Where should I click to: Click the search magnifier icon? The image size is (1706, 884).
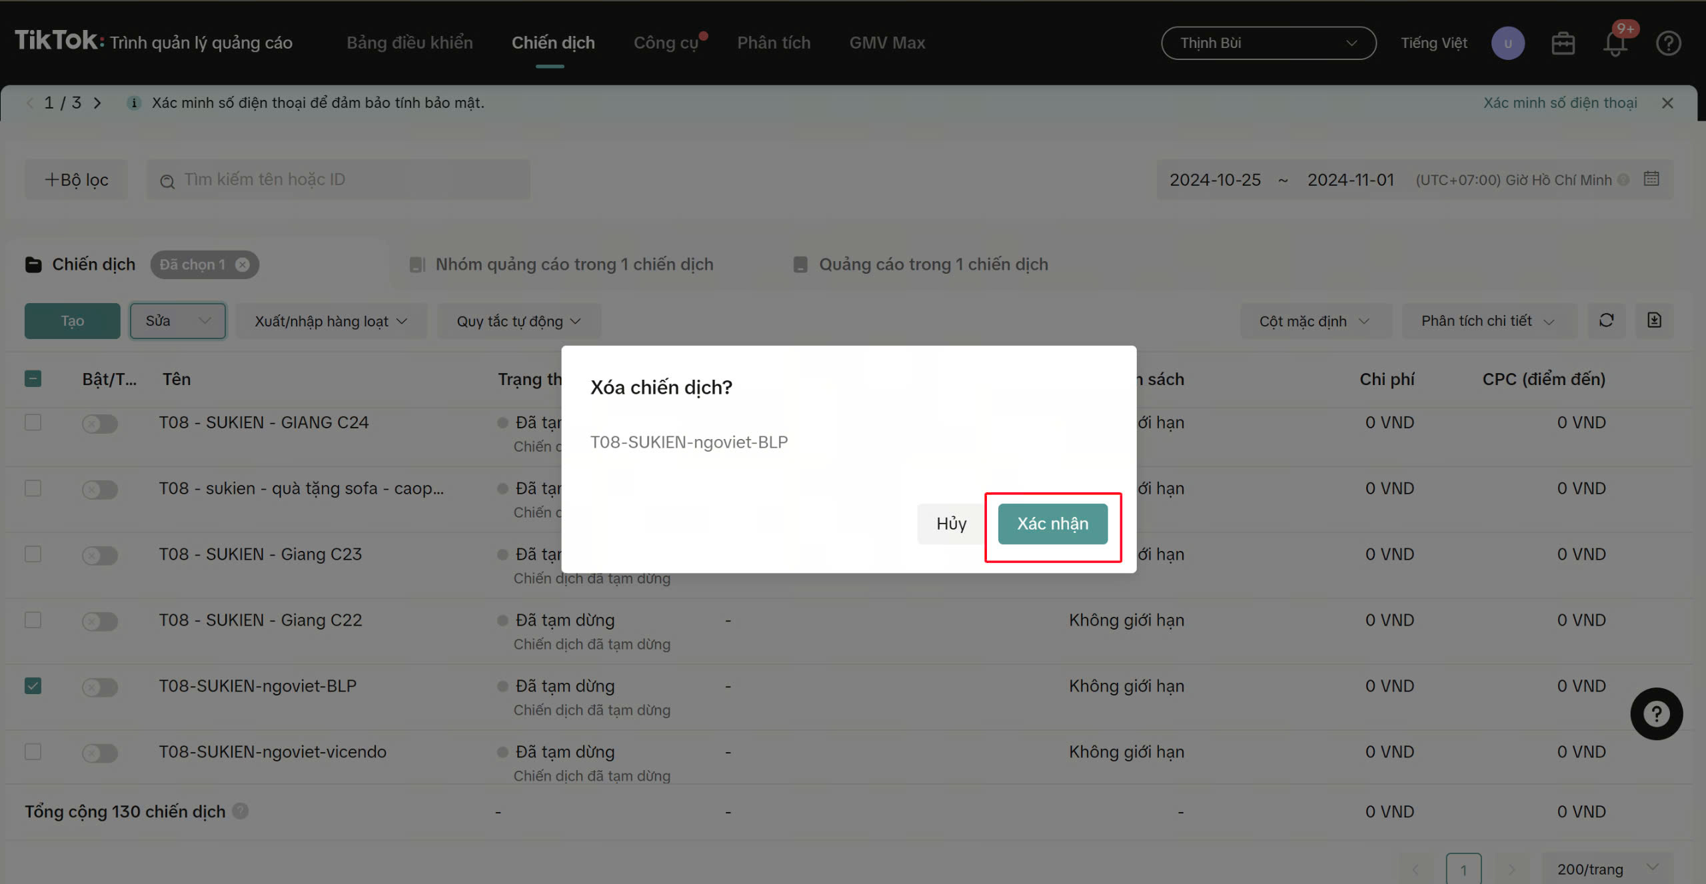[167, 181]
